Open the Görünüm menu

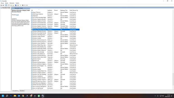tap(12, 3)
